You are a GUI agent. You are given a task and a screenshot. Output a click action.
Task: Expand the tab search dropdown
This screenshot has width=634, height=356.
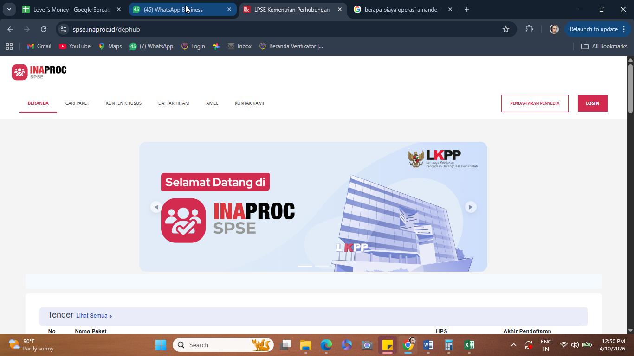click(9, 9)
